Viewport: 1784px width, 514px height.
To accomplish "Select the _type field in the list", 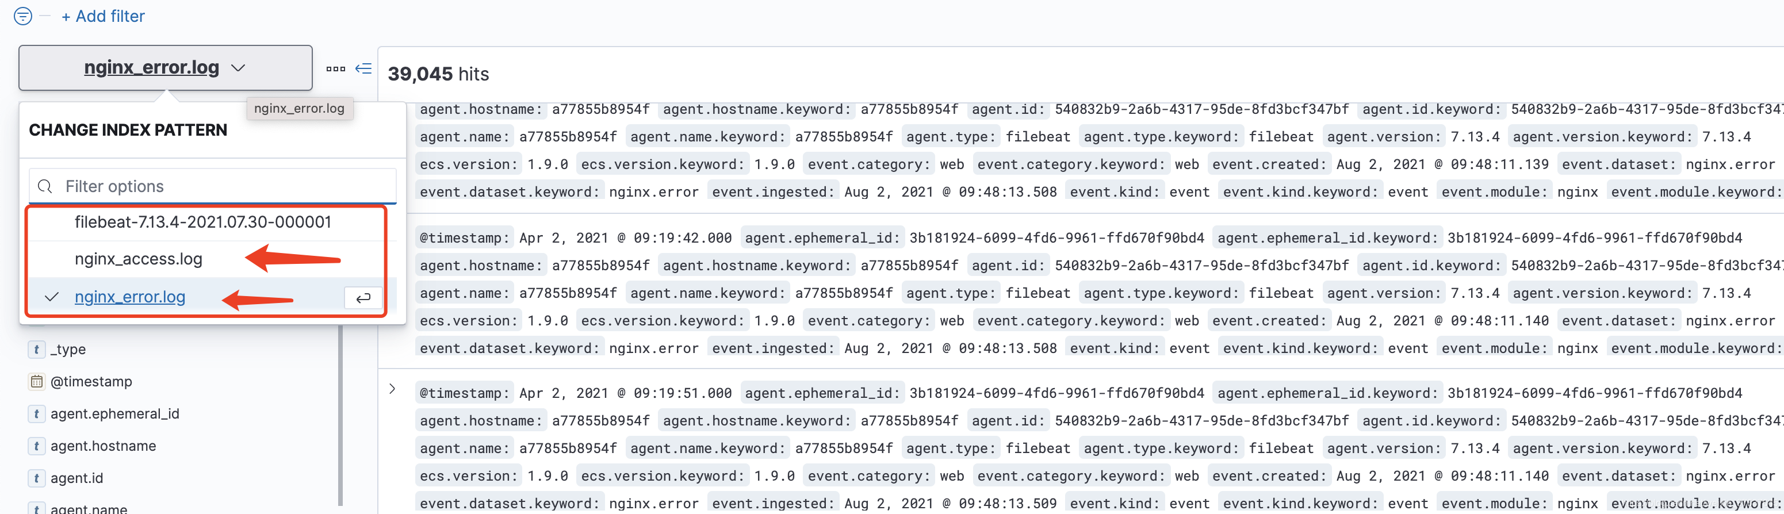I will click(68, 350).
